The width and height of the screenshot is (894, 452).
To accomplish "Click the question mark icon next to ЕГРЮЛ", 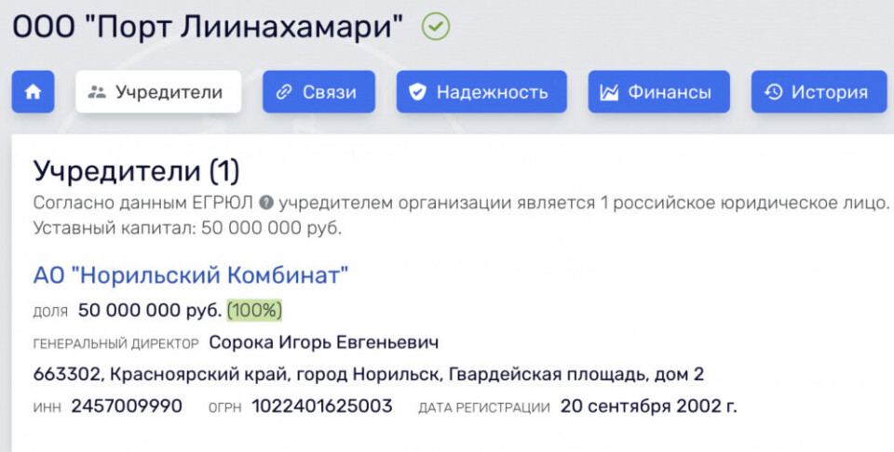I will pyautogui.click(x=265, y=204).
